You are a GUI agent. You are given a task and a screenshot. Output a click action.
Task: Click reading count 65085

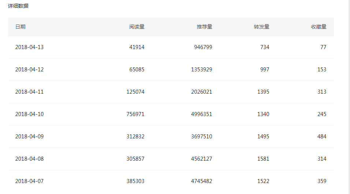[137, 70]
